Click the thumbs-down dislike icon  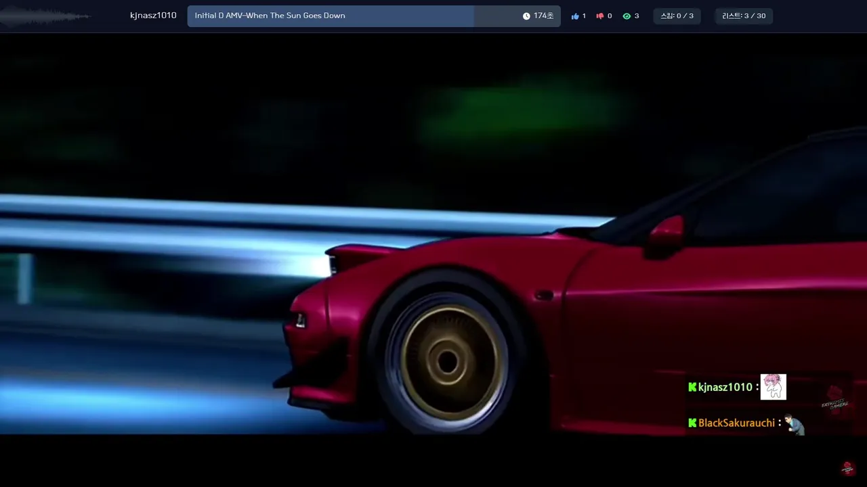pos(600,16)
